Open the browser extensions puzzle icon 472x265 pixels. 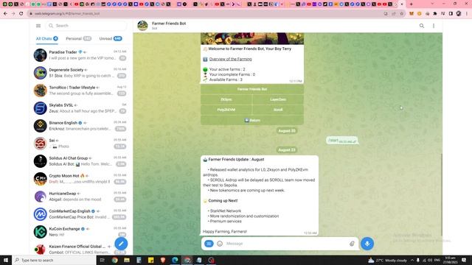coord(435,13)
